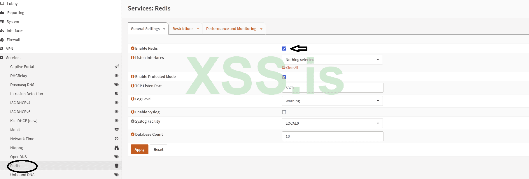Click the TCP Listen Port field
The image size is (529, 179).
tap(332, 88)
